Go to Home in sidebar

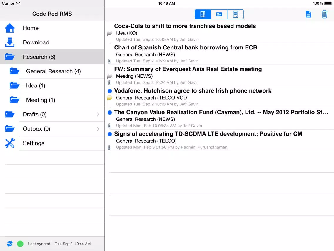(x=52, y=28)
